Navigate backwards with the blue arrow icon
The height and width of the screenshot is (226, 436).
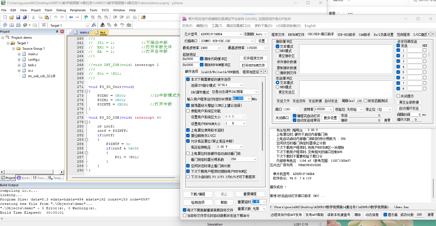71,17
